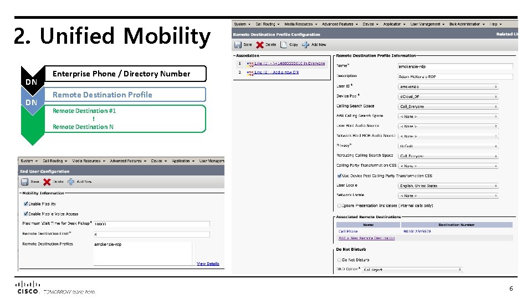Open Advanced Features menu in Remote Destination Profile window
Screen dimensions: 532x299
point(340,24)
